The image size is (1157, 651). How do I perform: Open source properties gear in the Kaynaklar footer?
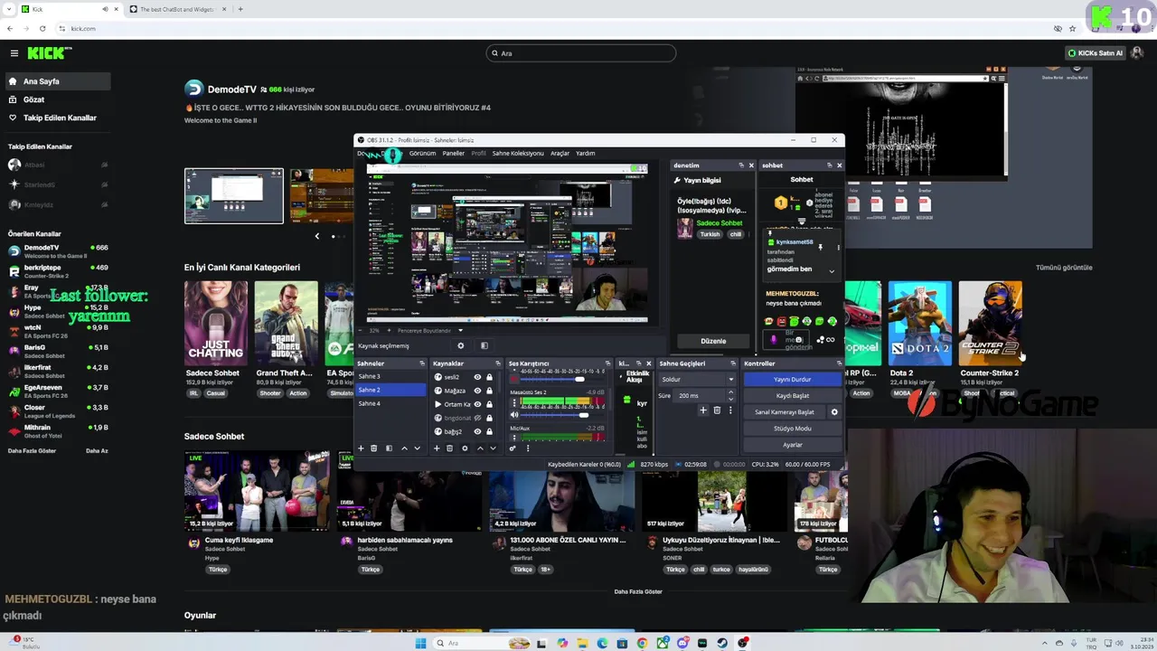[465, 448]
